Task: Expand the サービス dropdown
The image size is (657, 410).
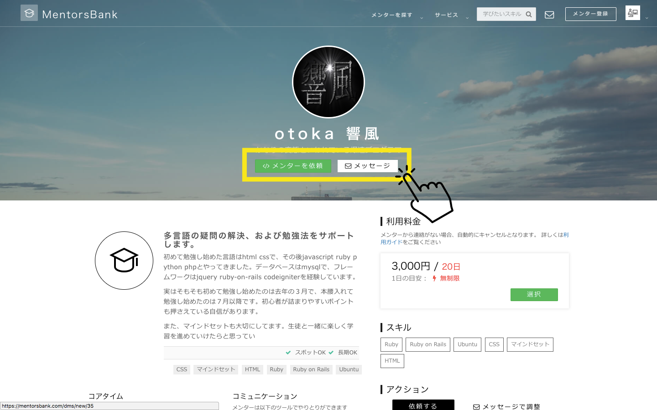Action: click(446, 15)
